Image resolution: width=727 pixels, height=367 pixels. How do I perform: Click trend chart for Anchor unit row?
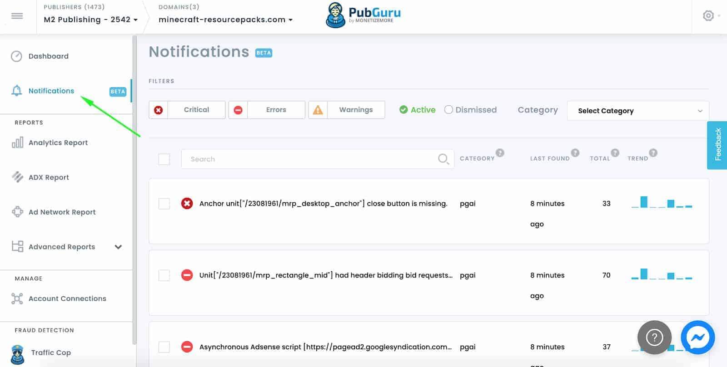pos(662,202)
